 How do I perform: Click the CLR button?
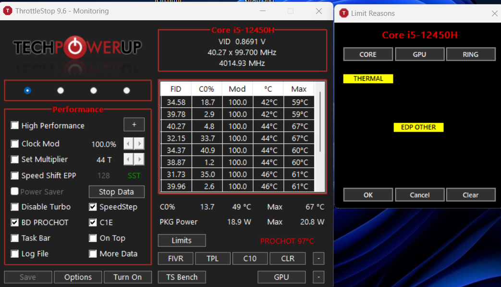[x=288, y=259]
